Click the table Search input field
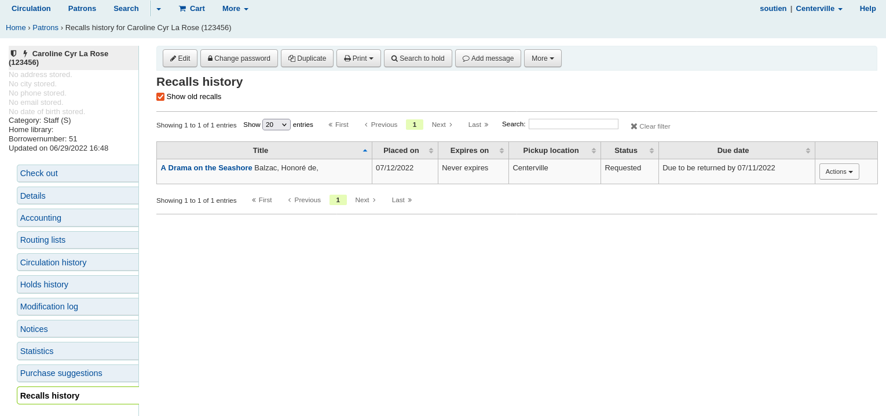 coord(573,124)
